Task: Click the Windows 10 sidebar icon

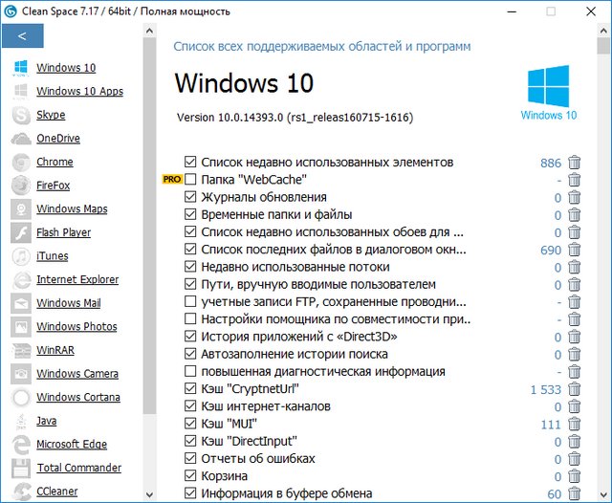Action: 21,68
